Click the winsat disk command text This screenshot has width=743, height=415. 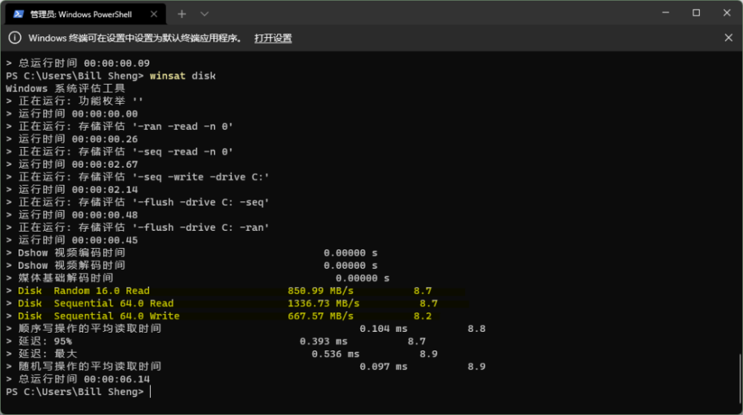coord(183,76)
